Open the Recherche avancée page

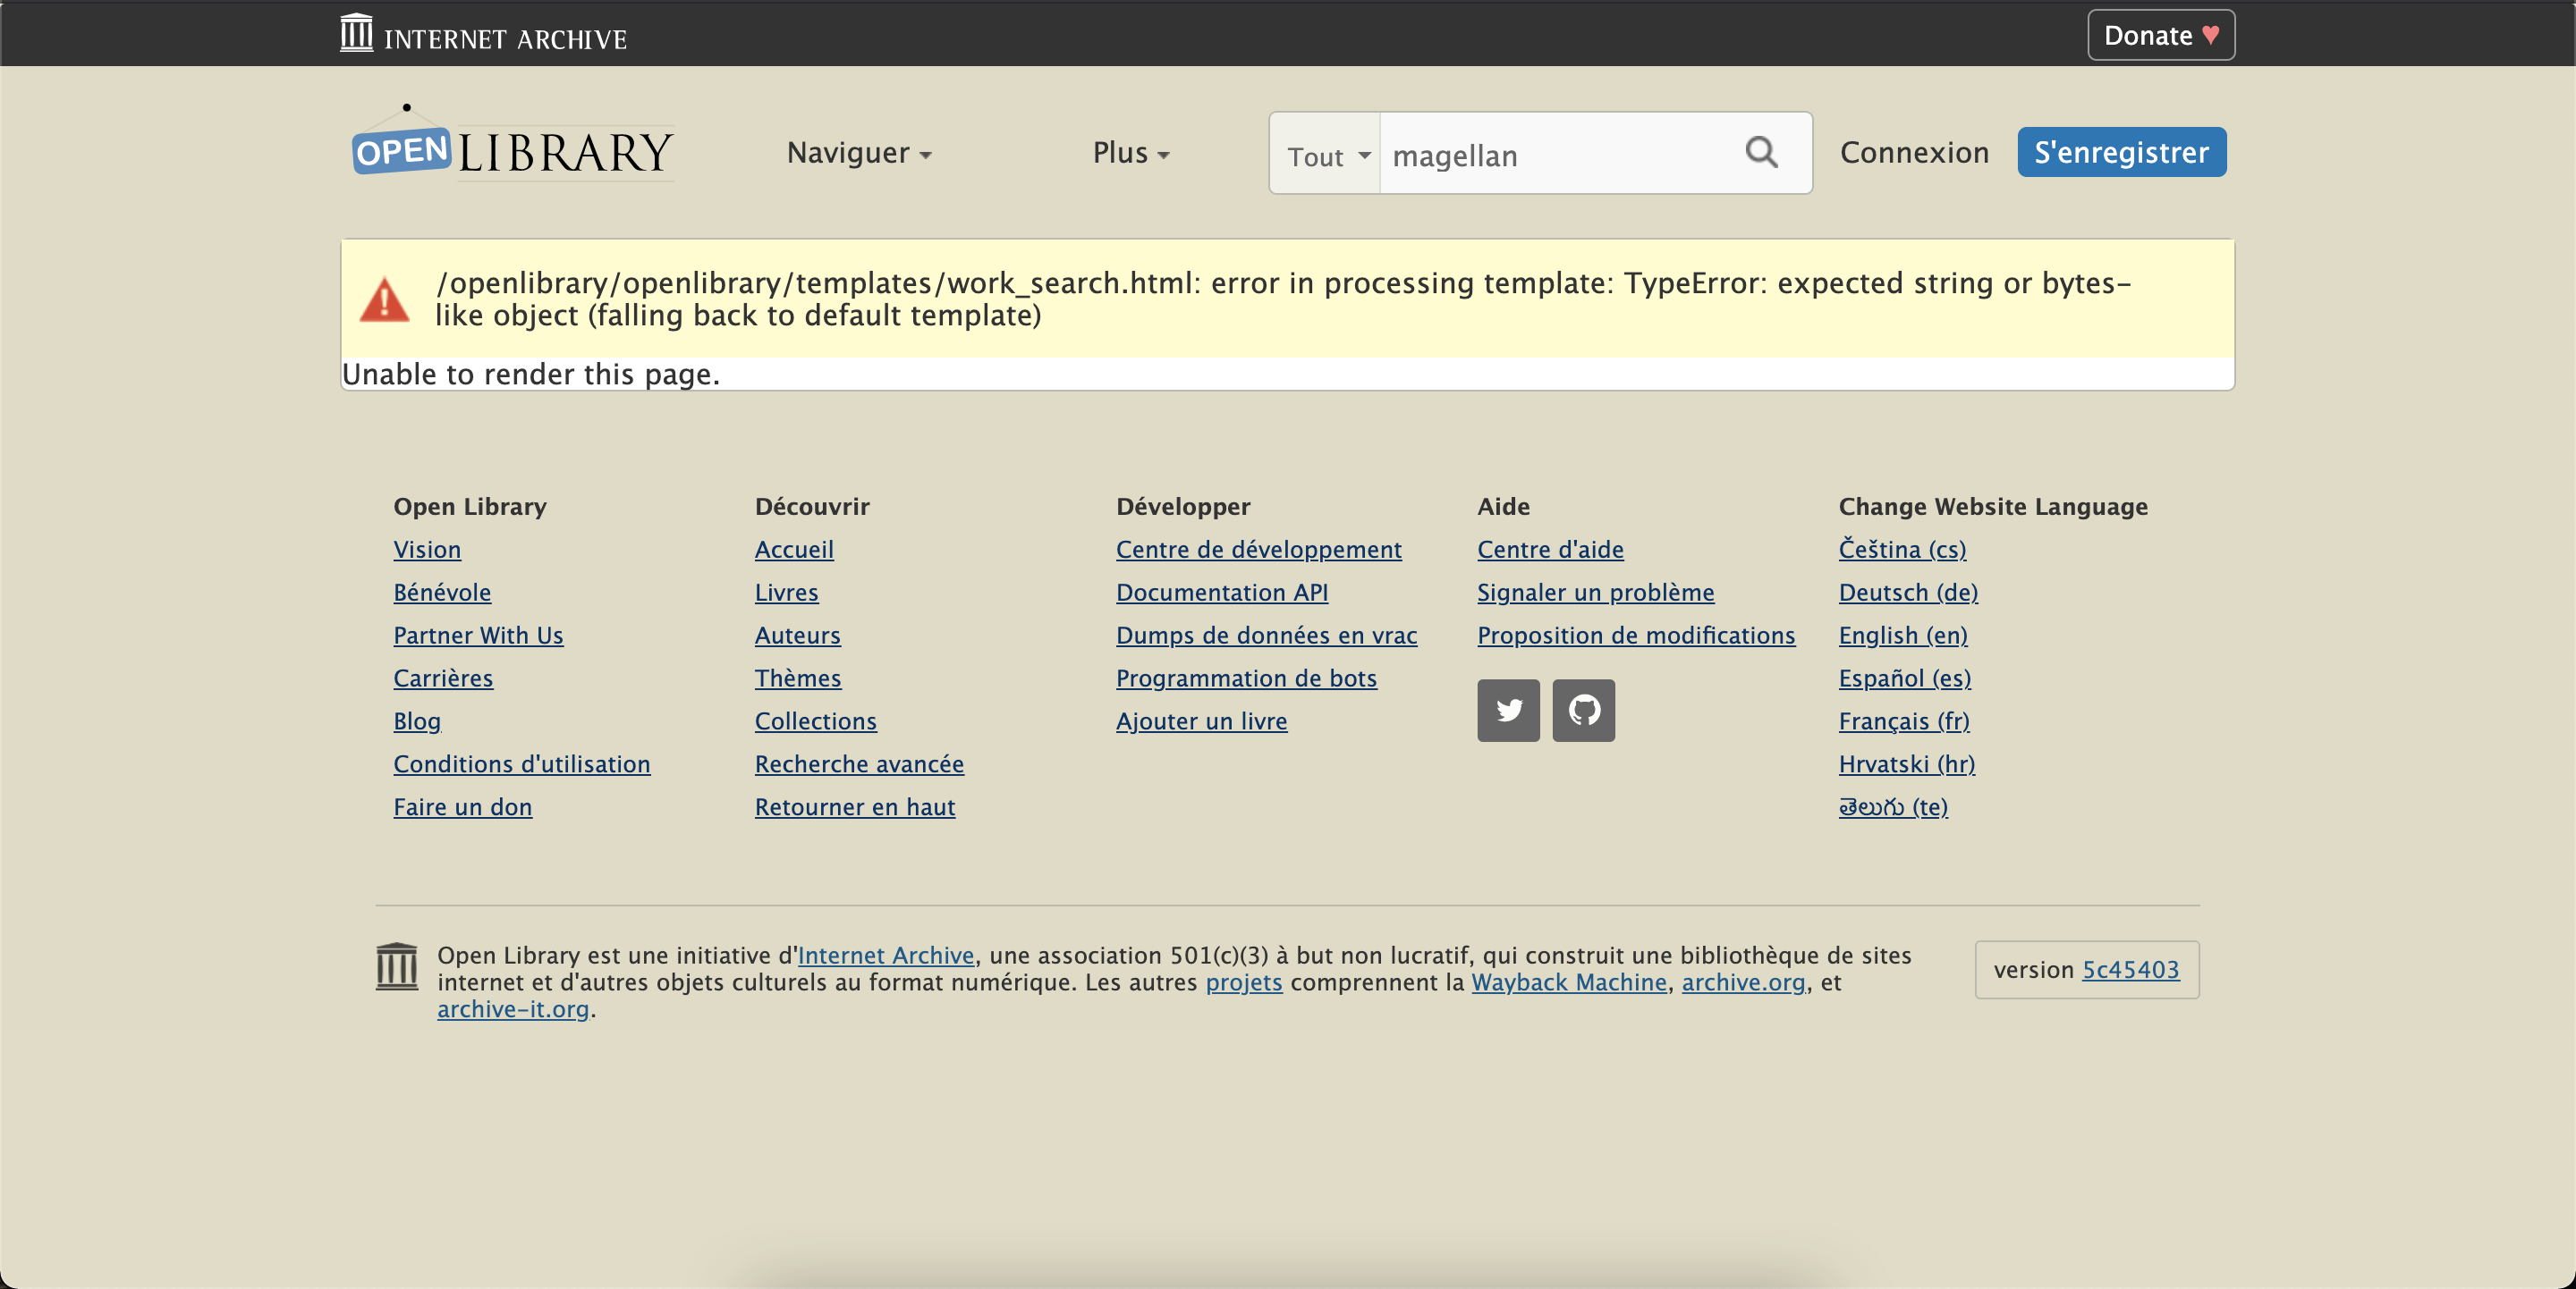tap(858, 763)
